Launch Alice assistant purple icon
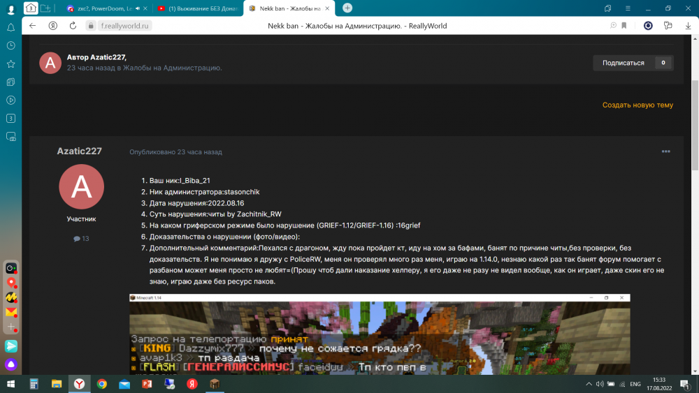The height and width of the screenshot is (393, 699). tap(10, 364)
